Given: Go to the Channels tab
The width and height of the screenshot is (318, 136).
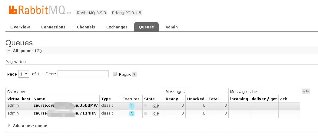Looking at the screenshot, I should [x=86, y=27].
